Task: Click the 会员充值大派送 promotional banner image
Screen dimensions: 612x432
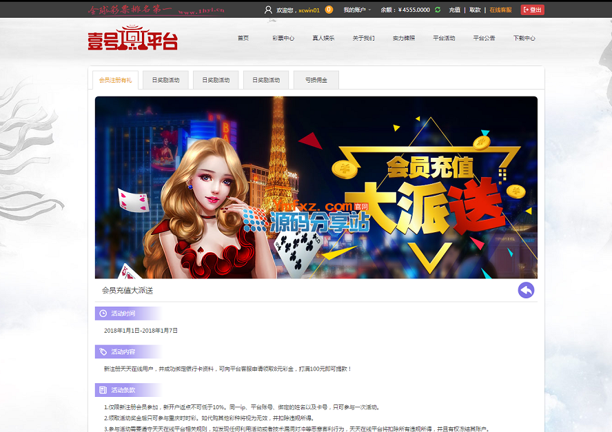Action: click(x=316, y=187)
